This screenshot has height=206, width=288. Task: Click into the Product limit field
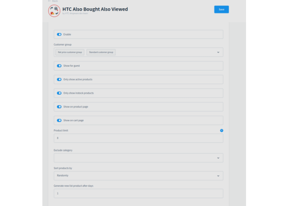pyautogui.click(x=139, y=138)
